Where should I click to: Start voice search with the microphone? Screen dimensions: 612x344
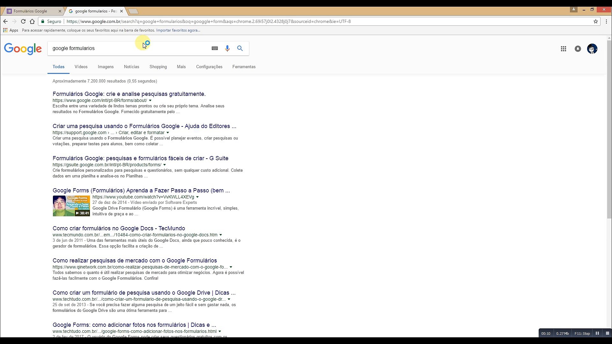[227, 48]
